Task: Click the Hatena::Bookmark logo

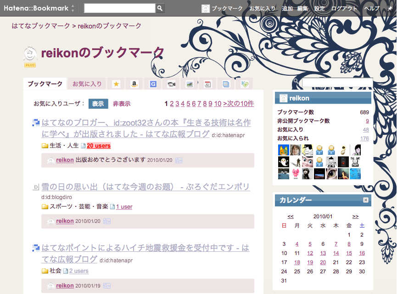Action: [36, 8]
